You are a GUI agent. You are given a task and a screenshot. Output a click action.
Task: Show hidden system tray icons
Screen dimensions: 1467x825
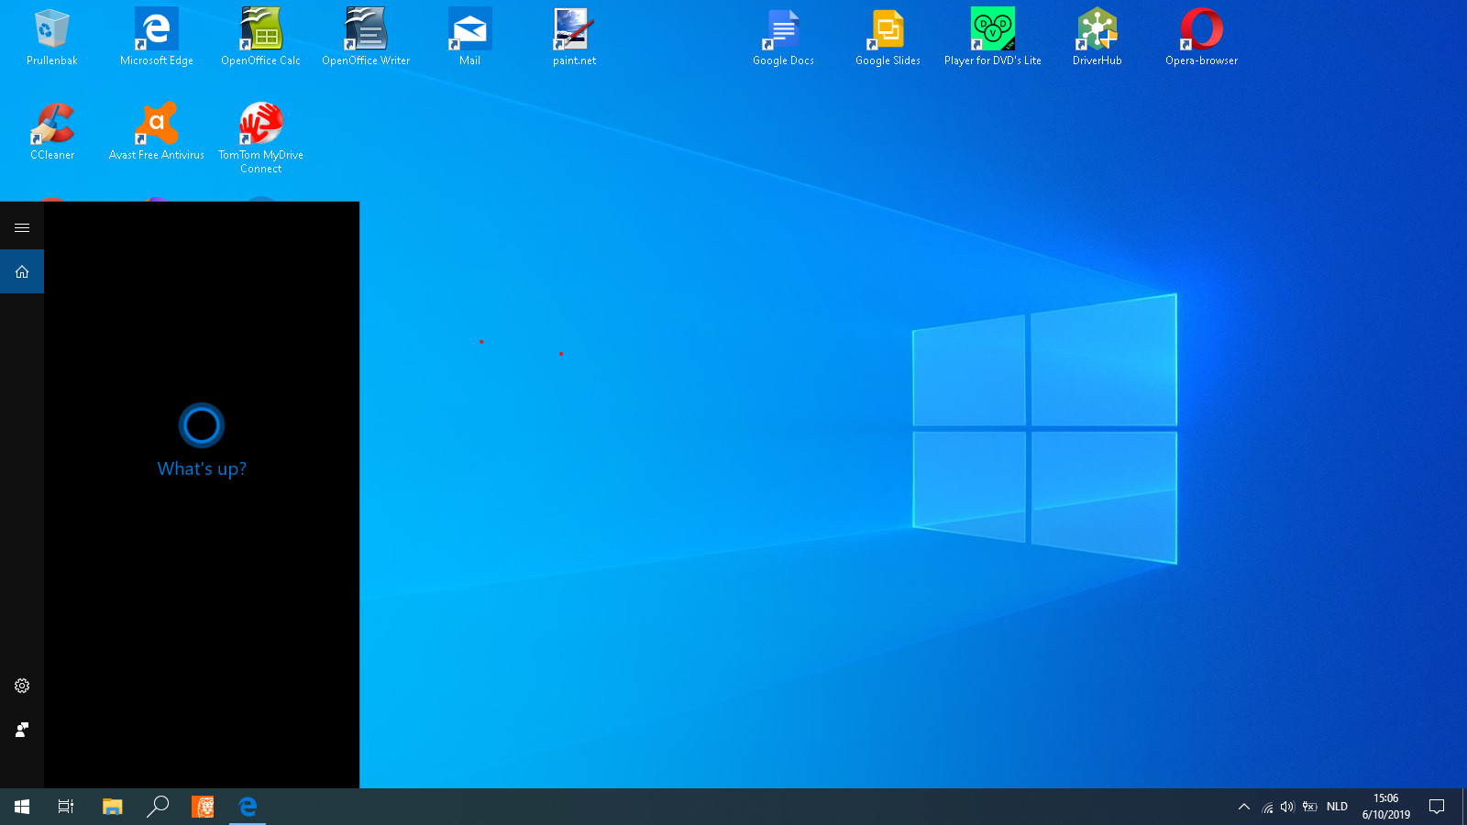(x=1244, y=807)
